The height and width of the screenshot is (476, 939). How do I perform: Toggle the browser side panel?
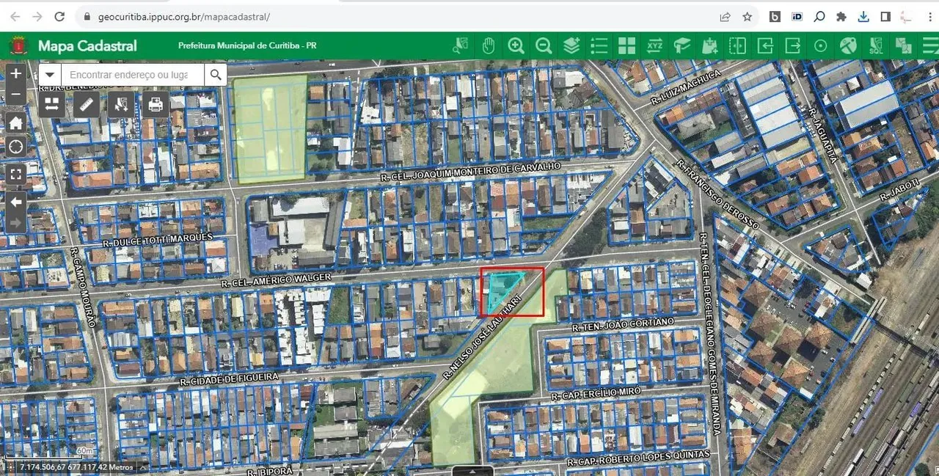point(885,16)
